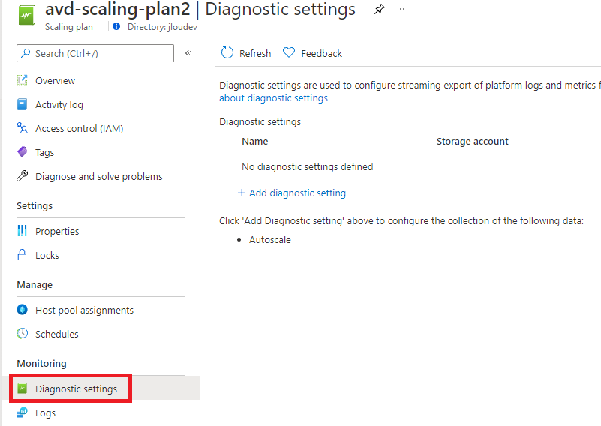601x426 pixels.
Task: Open Diagnose and solve problems
Action: coord(98,176)
